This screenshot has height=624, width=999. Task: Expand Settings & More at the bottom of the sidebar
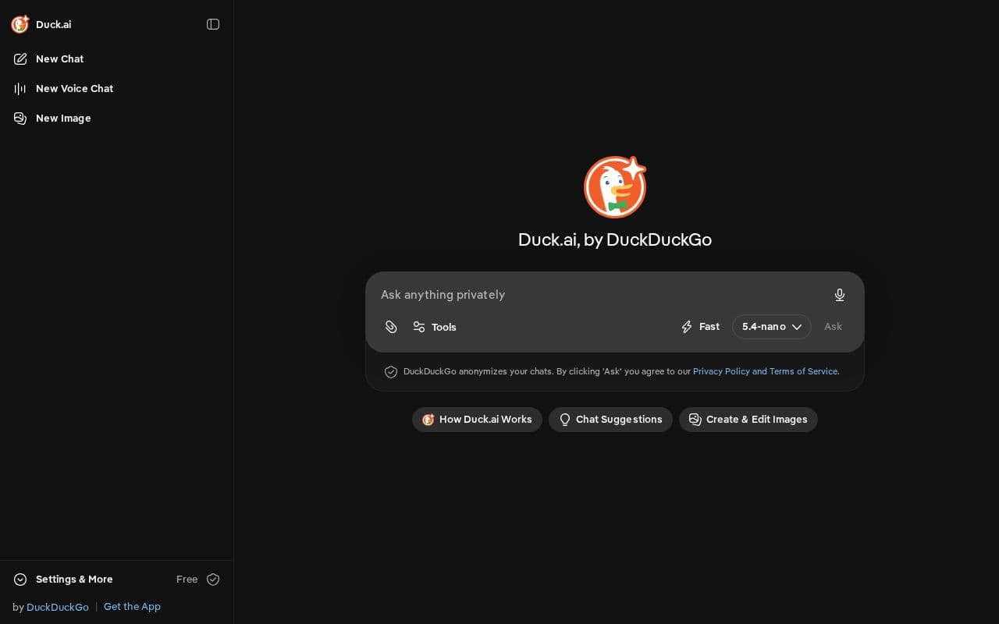[64, 580]
